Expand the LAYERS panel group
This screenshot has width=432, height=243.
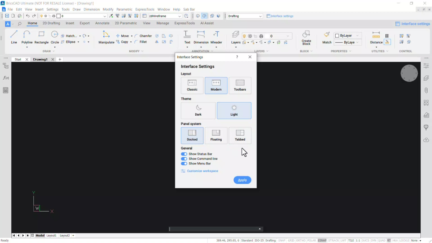261,51
